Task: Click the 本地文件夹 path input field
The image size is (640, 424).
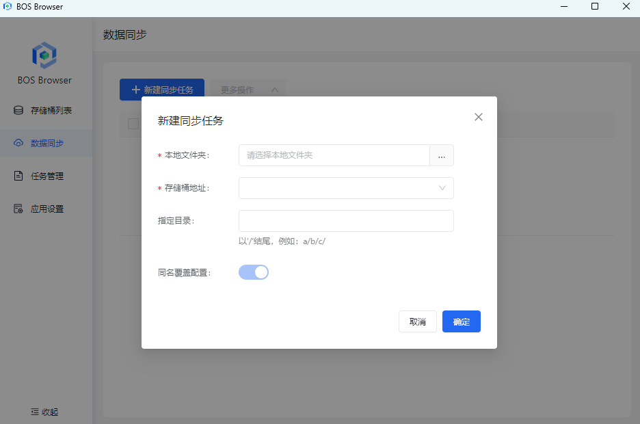Action: pyautogui.click(x=334, y=155)
